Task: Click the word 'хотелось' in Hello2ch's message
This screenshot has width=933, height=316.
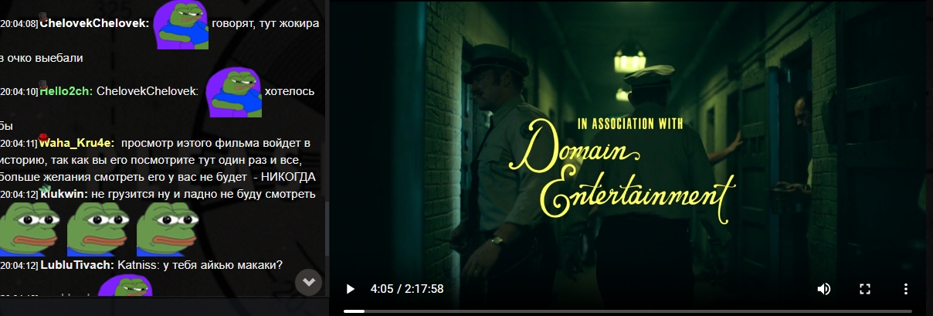Action: pos(290,91)
